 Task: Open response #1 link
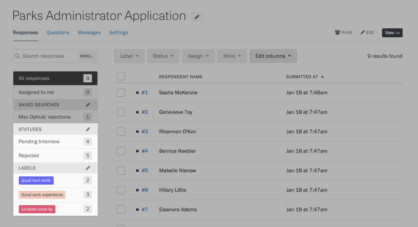145,93
